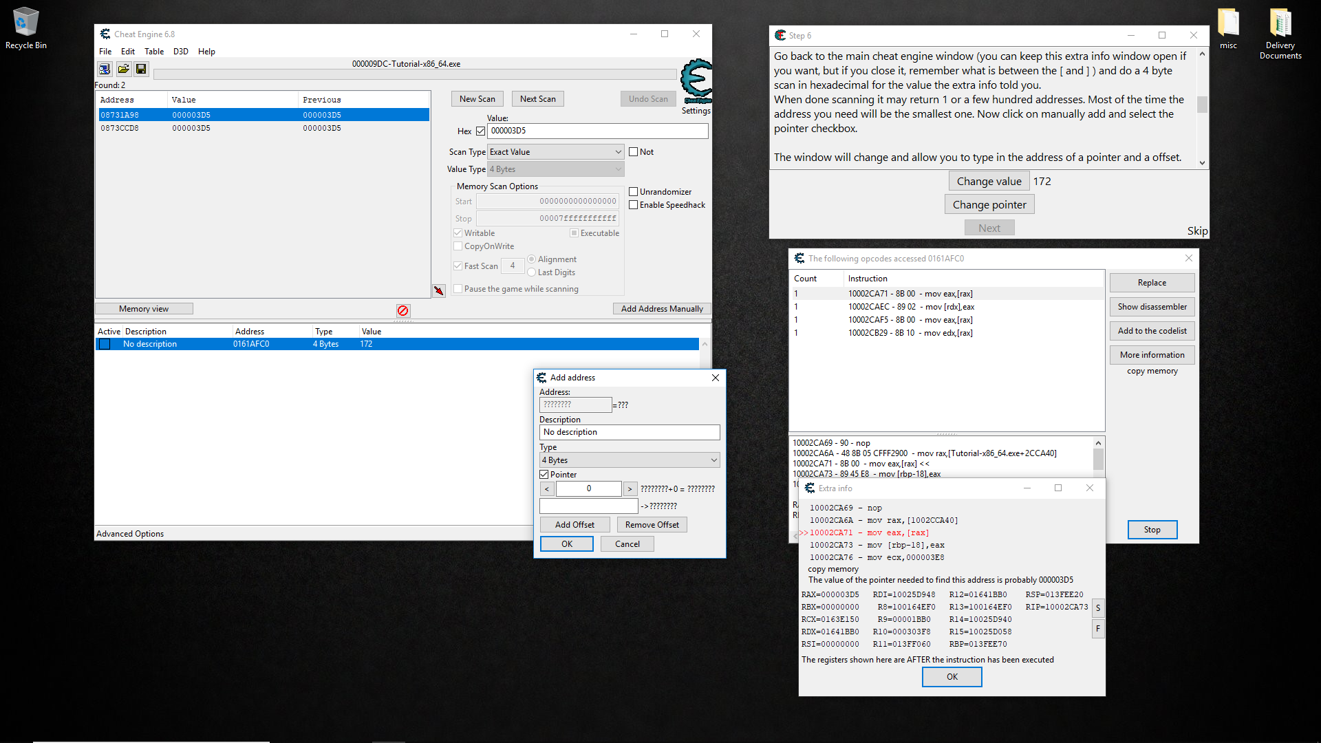The height and width of the screenshot is (743, 1321).
Task: Click the address input field in Add address
Action: pos(575,404)
